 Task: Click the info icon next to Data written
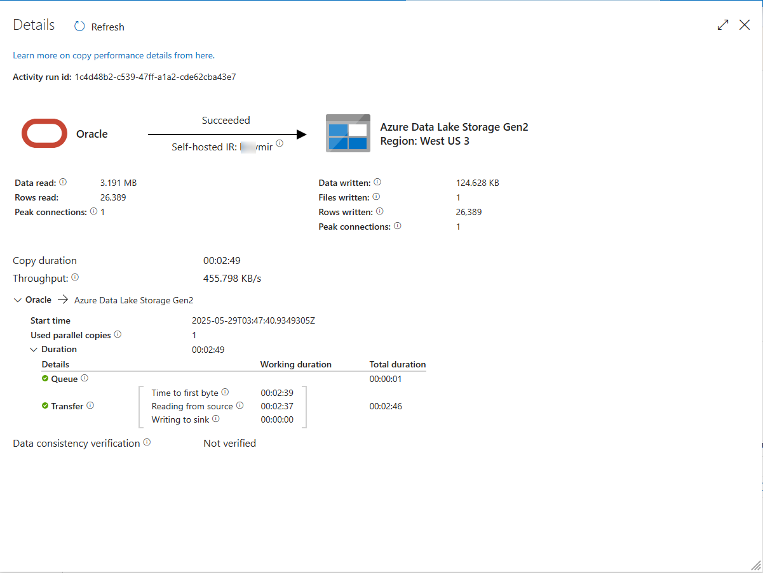tap(377, 182)
